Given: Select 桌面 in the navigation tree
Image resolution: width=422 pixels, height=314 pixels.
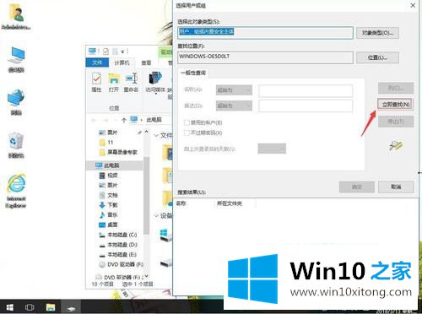Looking at the screenshot, I should click(x=109, y=225).
